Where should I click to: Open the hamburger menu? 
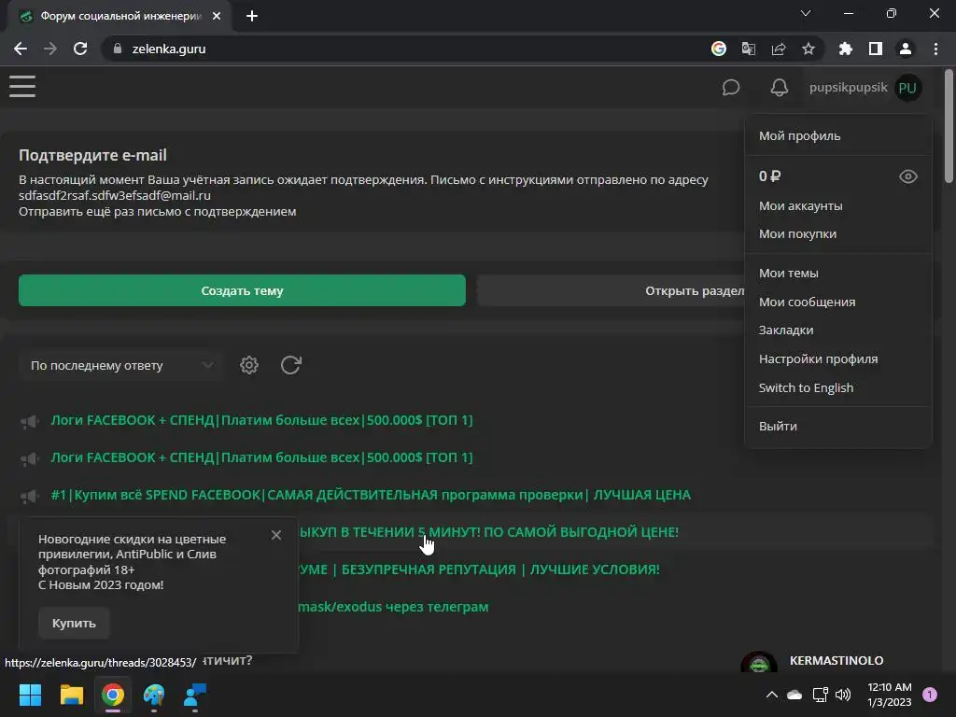(22, 87)
